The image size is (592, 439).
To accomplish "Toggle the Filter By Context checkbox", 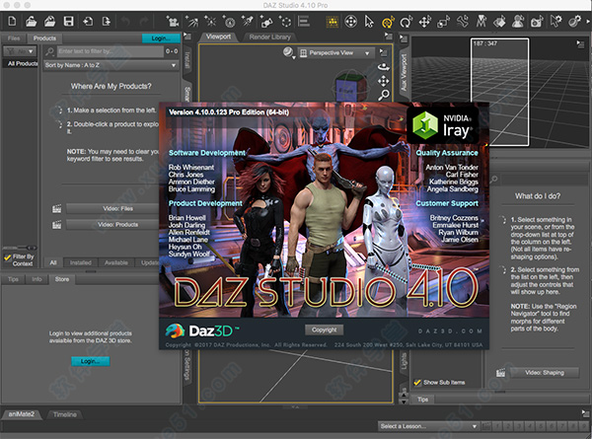I will click(x=7, y=257).
